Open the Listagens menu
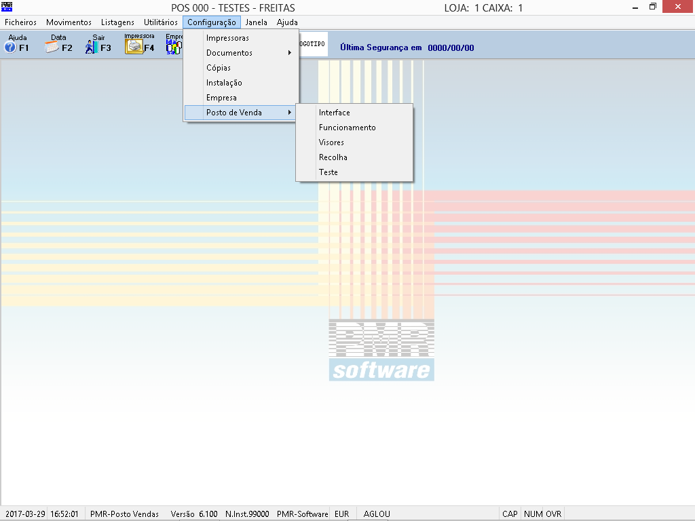Screen dimensions: 695x521 point(117,22)
